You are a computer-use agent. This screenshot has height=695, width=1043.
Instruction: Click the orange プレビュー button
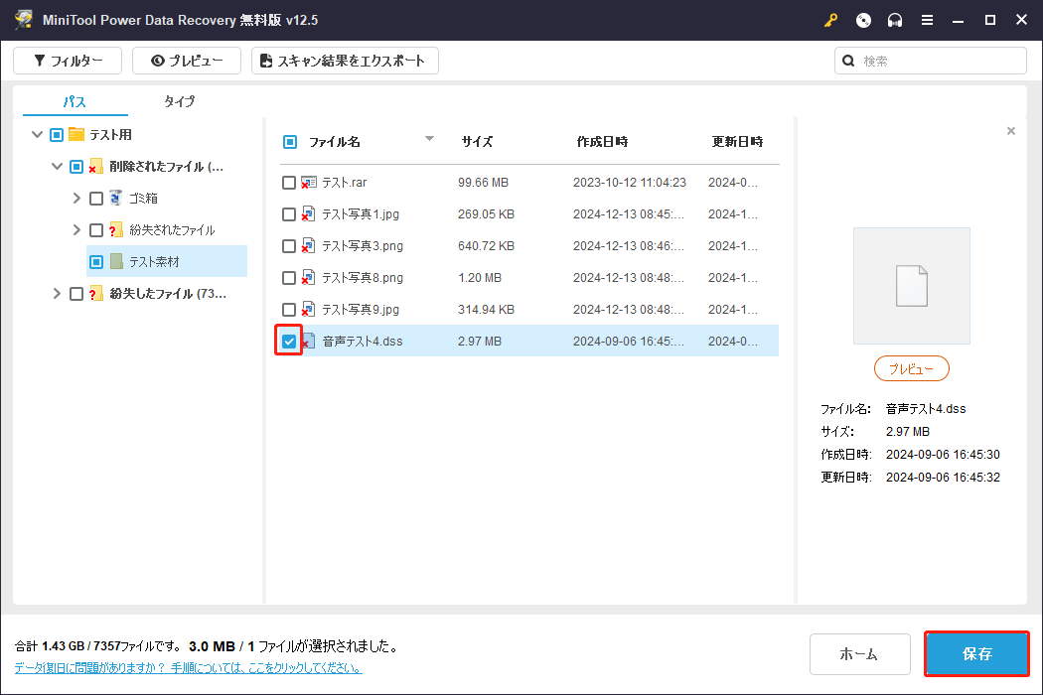[x=911, y=368]
